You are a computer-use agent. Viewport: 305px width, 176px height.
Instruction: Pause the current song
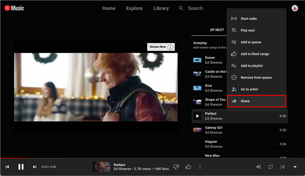(x=21, y=167)
